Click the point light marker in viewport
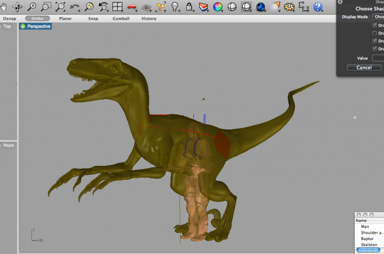 [355, 117]
